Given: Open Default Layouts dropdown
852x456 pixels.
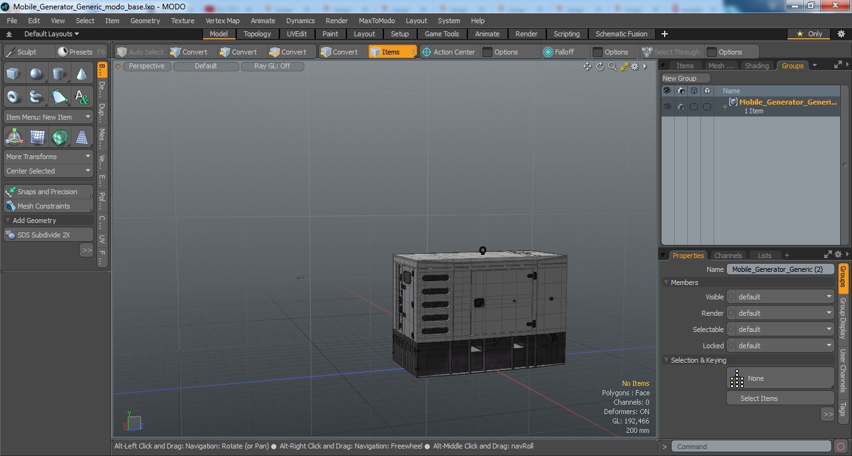Looking at the screenshot, I should pyautogui.click(x=51, y=34).
